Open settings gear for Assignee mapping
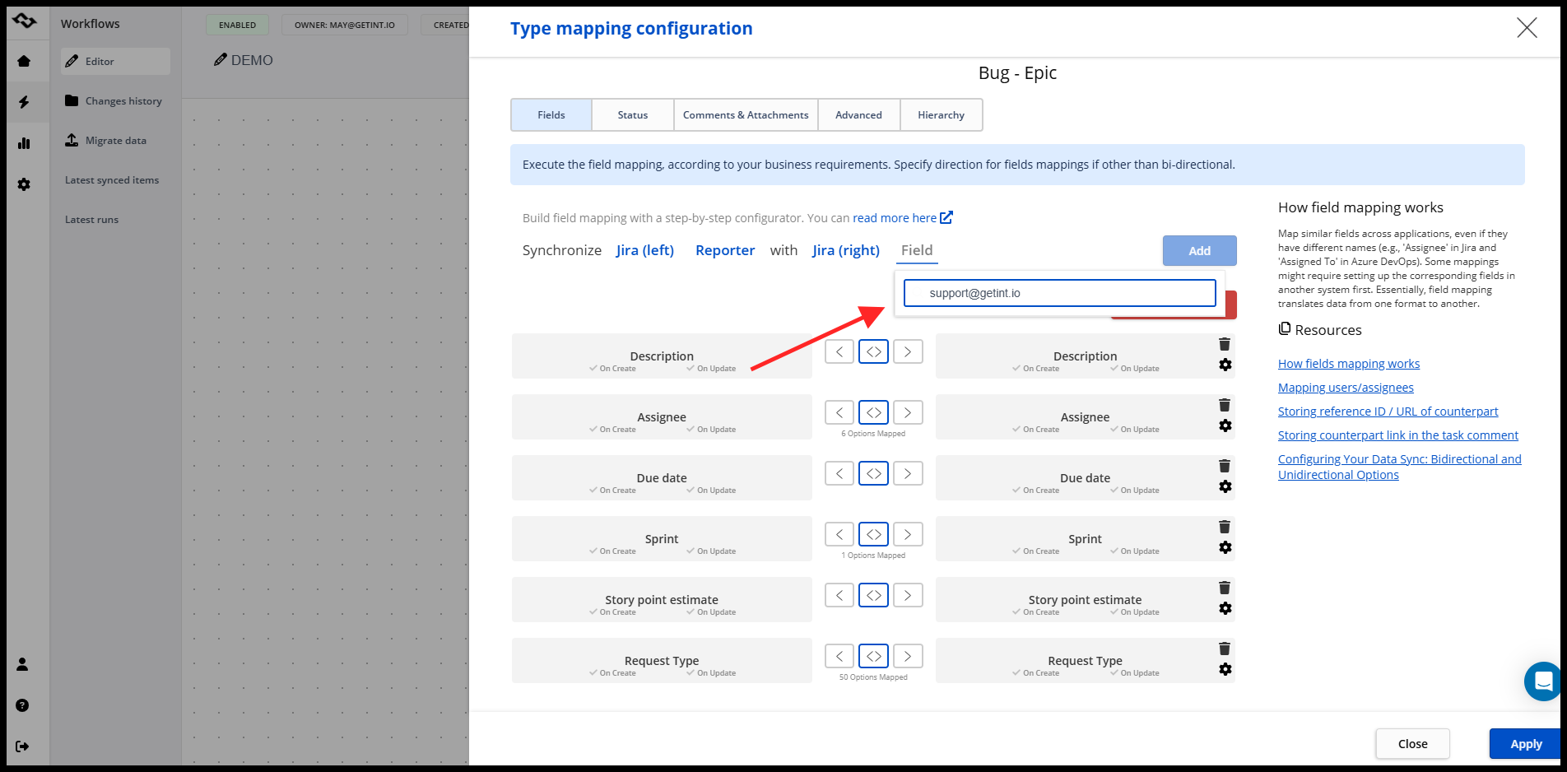This screenshot has width=1567, height=772. click(x=1225, y=426)
